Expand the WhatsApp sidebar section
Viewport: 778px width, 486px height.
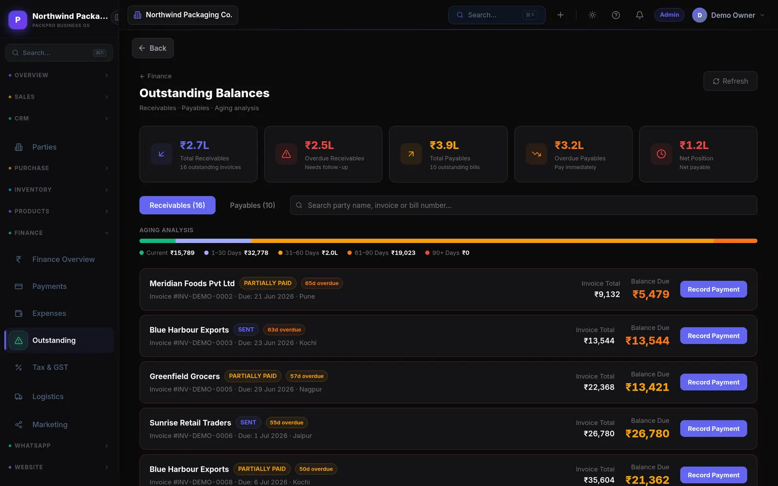(x=59, y=446)
